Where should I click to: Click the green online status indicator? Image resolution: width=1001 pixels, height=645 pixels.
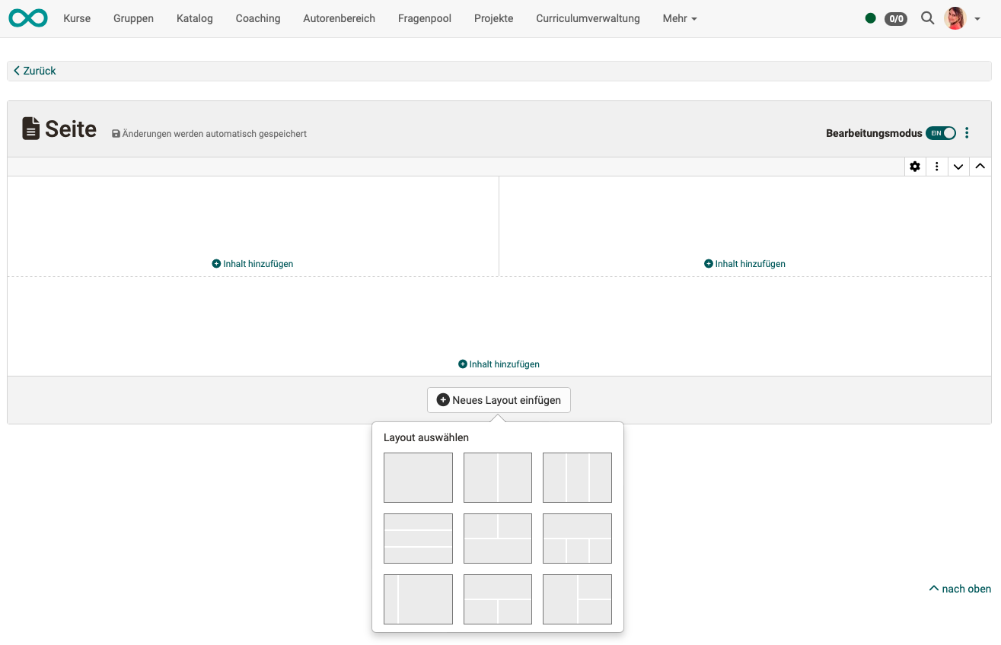(871, 17)
